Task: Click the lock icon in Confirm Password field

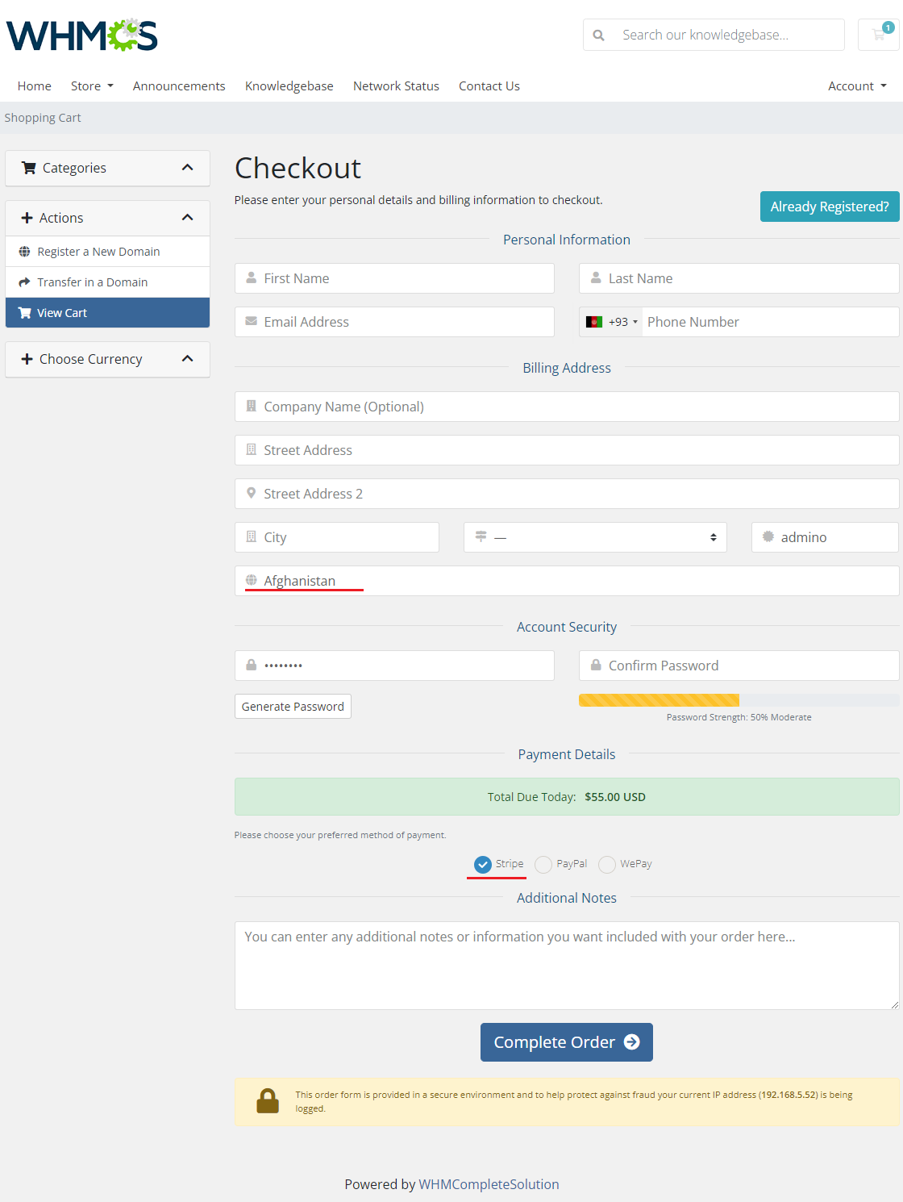Action: (x=596, y=665)
